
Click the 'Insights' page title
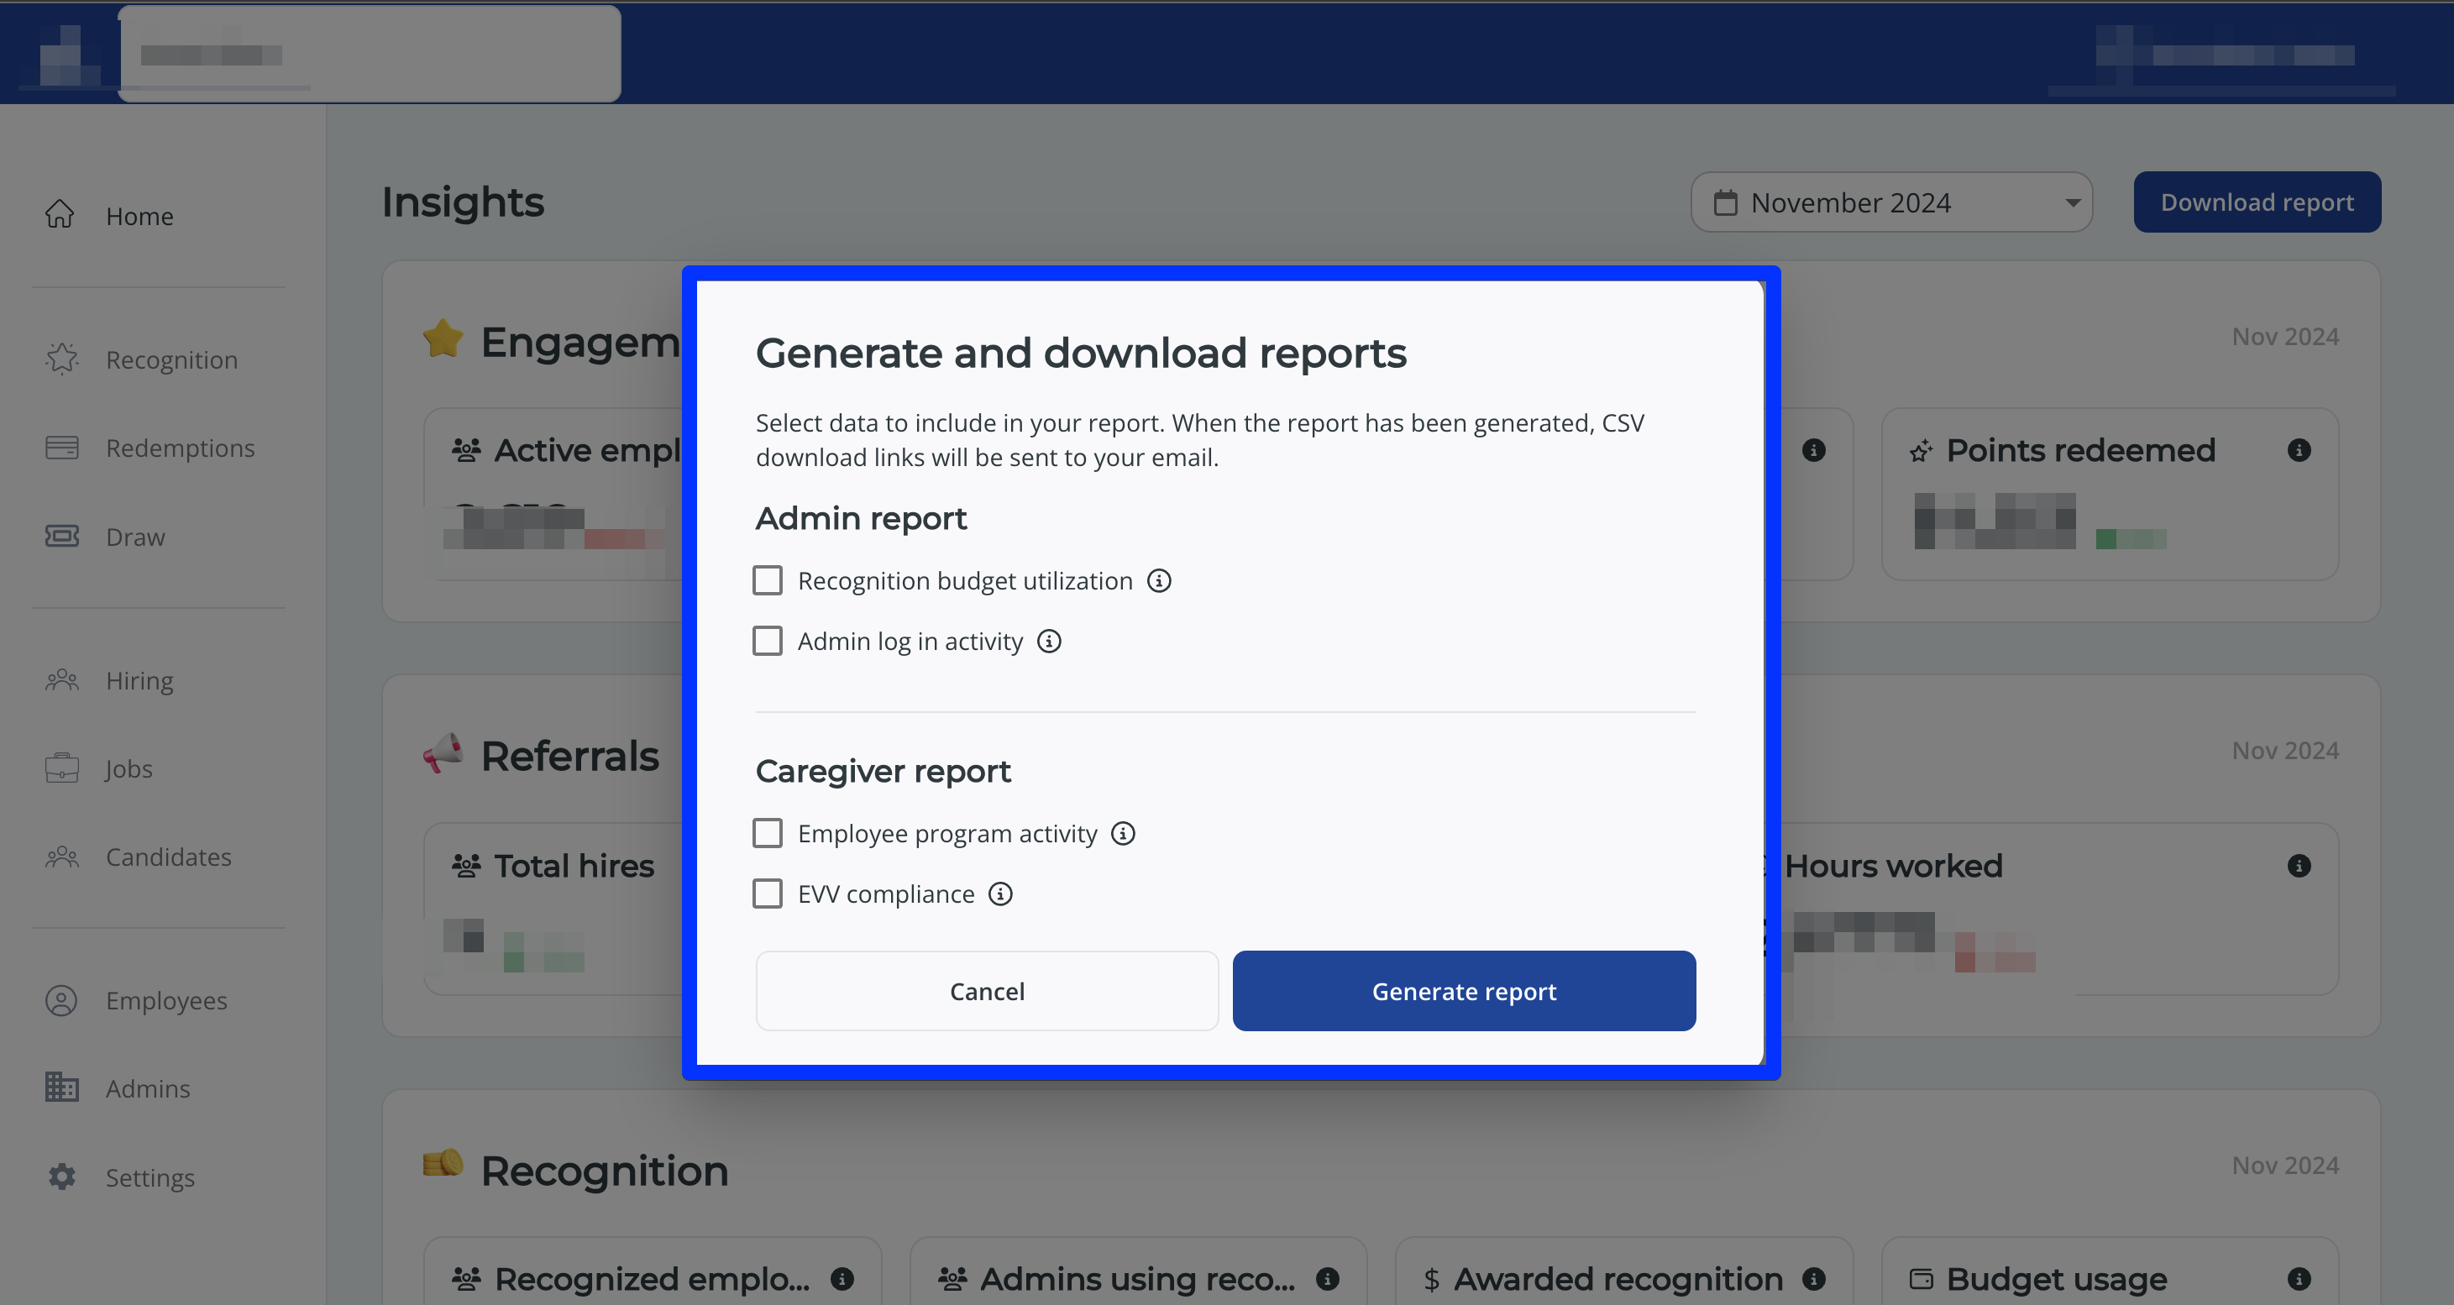pyautogui.click(x=463, y=202)
